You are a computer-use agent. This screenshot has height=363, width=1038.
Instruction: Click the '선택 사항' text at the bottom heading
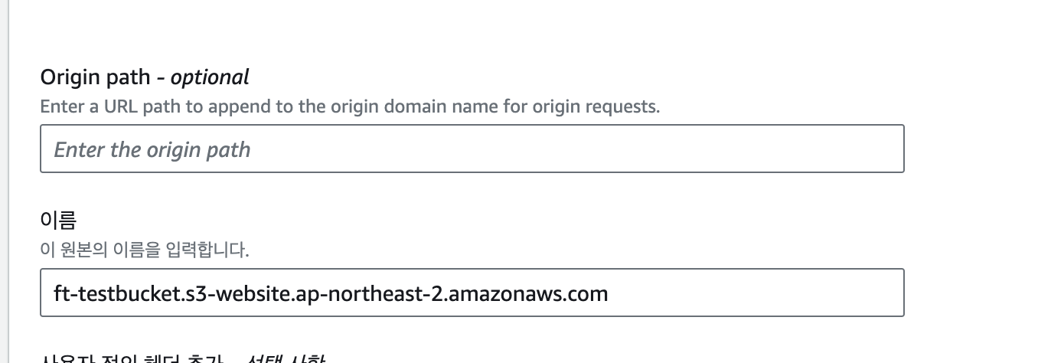click(x=285, y=359)
